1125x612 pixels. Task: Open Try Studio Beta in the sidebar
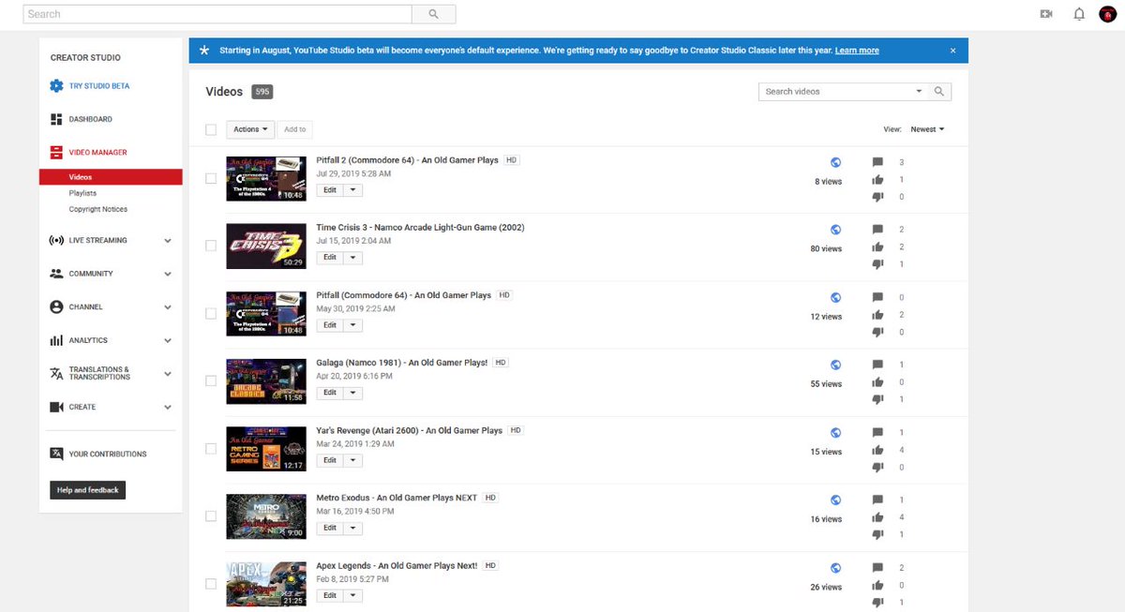(x=99, y=86)
